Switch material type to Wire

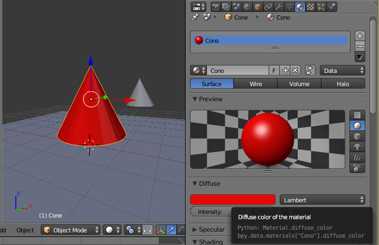[x=256, y=84]
